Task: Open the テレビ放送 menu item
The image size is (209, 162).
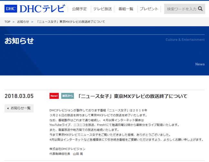Action: click(x=102, y=9)
